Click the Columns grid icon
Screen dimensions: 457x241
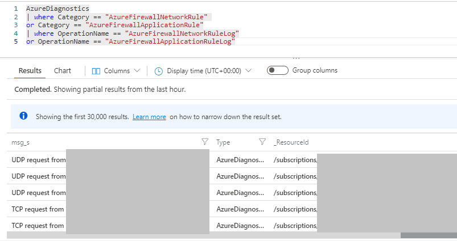96,71
